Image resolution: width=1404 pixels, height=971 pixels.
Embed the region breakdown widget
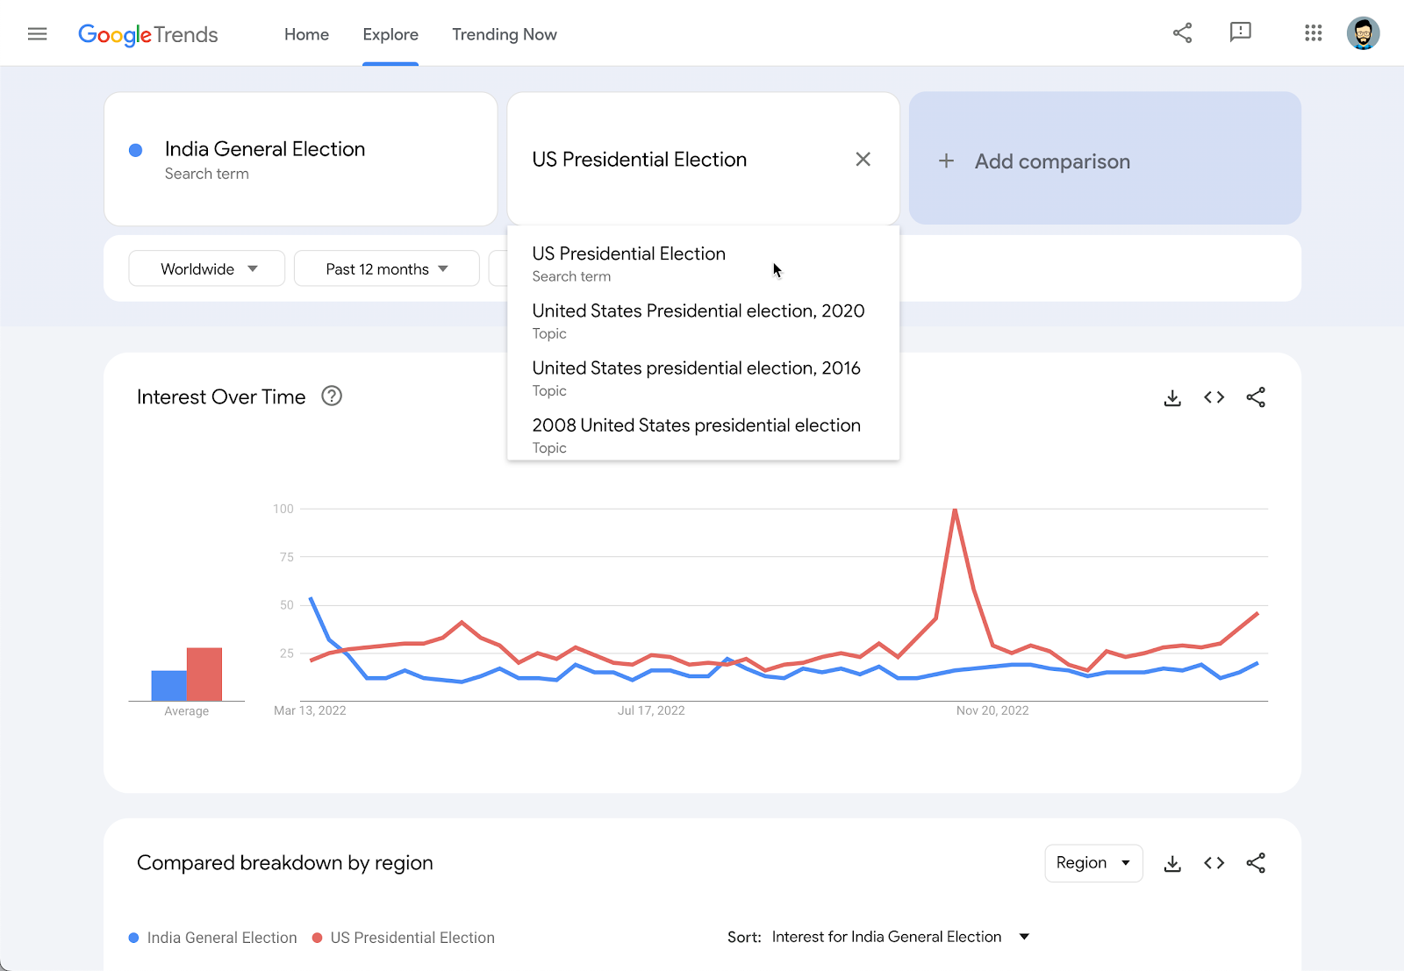point(1214,863)
